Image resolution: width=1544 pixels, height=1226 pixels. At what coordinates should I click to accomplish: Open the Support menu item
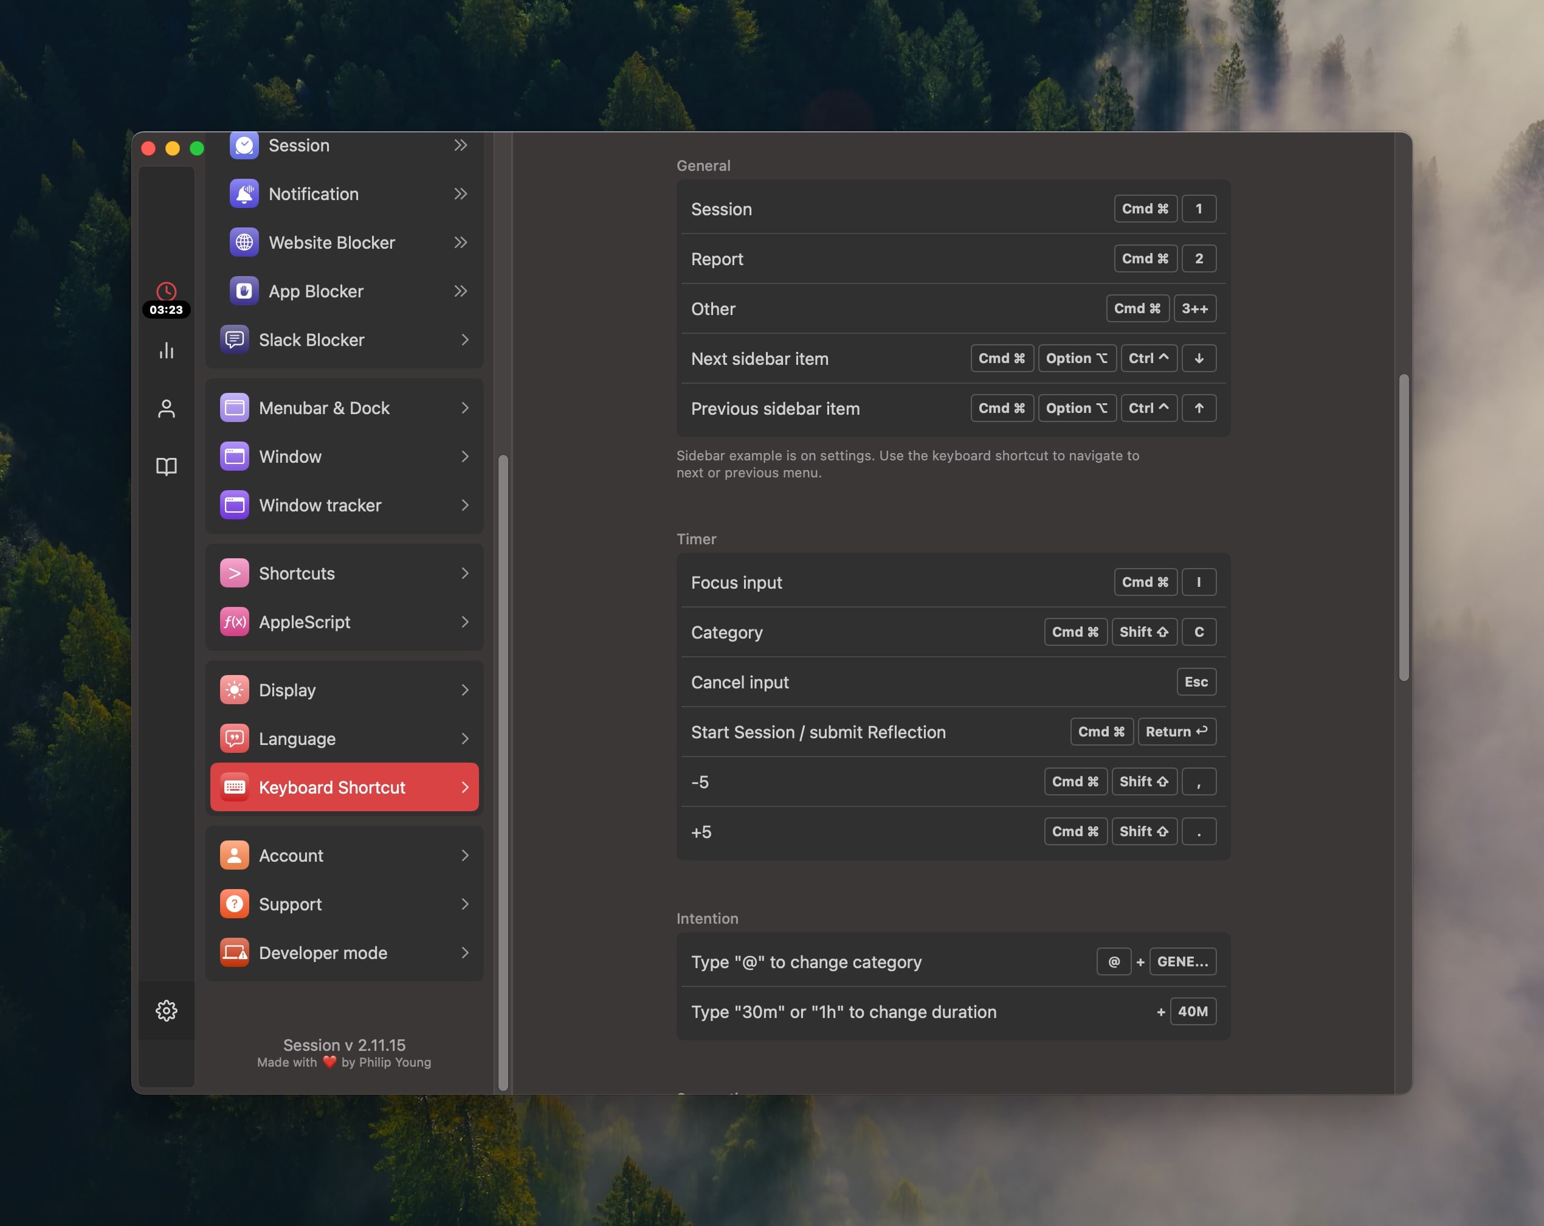pyautogui.click(x=289, y=904)
